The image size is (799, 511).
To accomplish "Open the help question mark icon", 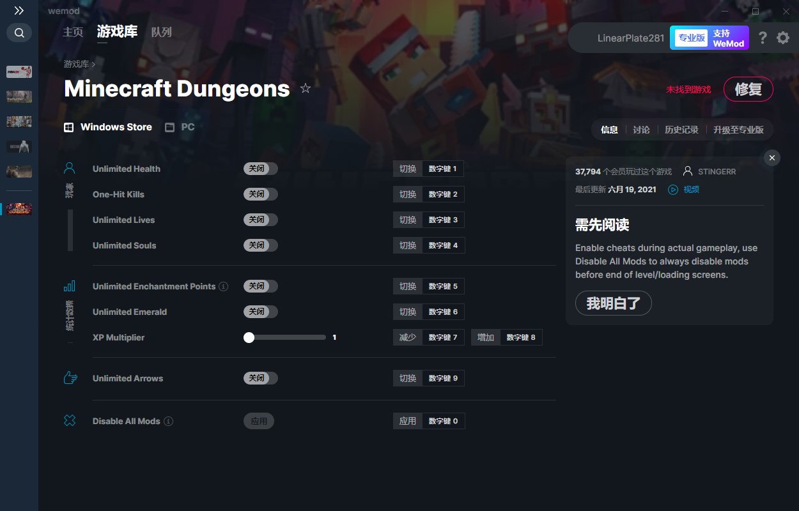I will (763, 38).
